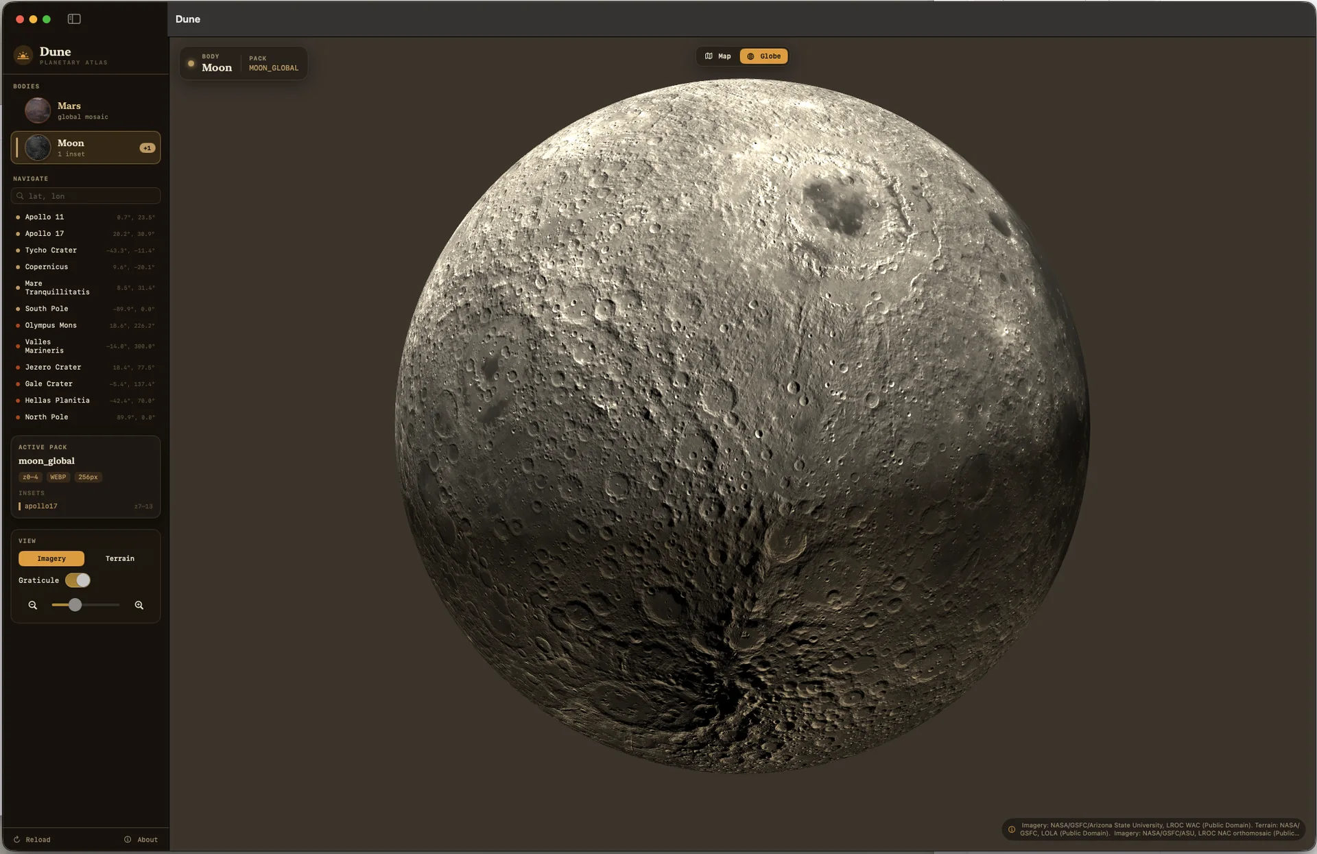Open the About dialog
Image resolution: width=1317 pixels, height=854 pixels.
141,840
